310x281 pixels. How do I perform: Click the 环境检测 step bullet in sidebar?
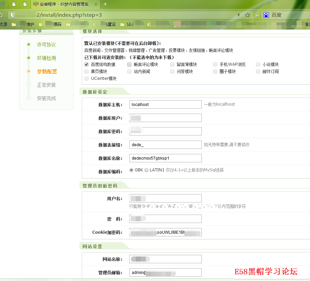29,58
